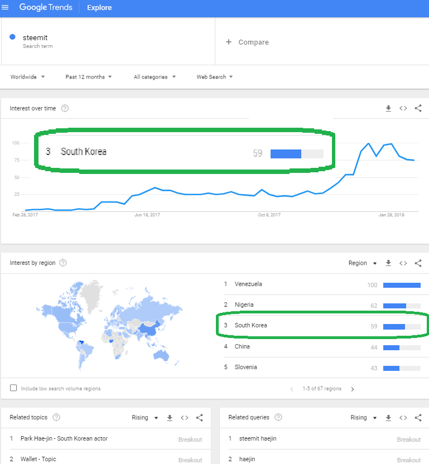Add a comparison with Compare button
Screen dimensions: 429x464
pyautogui.click(x=247, y=42)
